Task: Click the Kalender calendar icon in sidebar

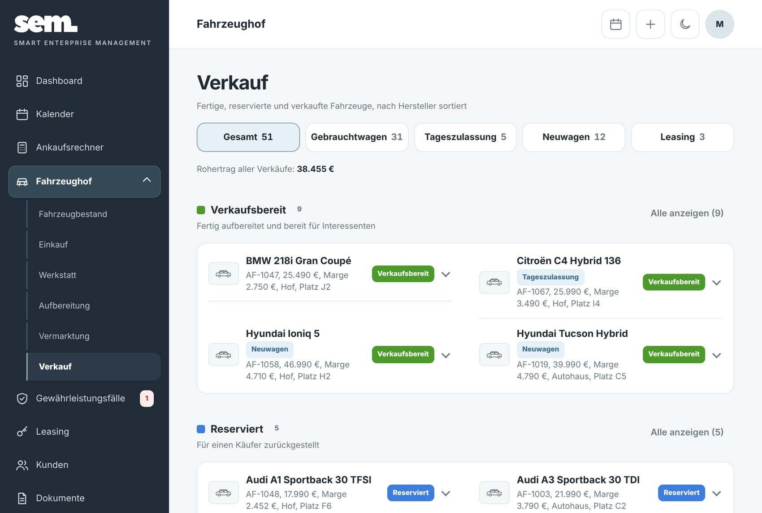Action: pos(22,114)
